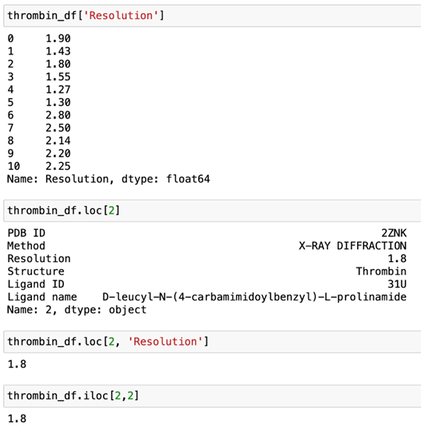Click the 2.80 value in row 6
This screenshot has height=432, width=421.
coord(58,115)
